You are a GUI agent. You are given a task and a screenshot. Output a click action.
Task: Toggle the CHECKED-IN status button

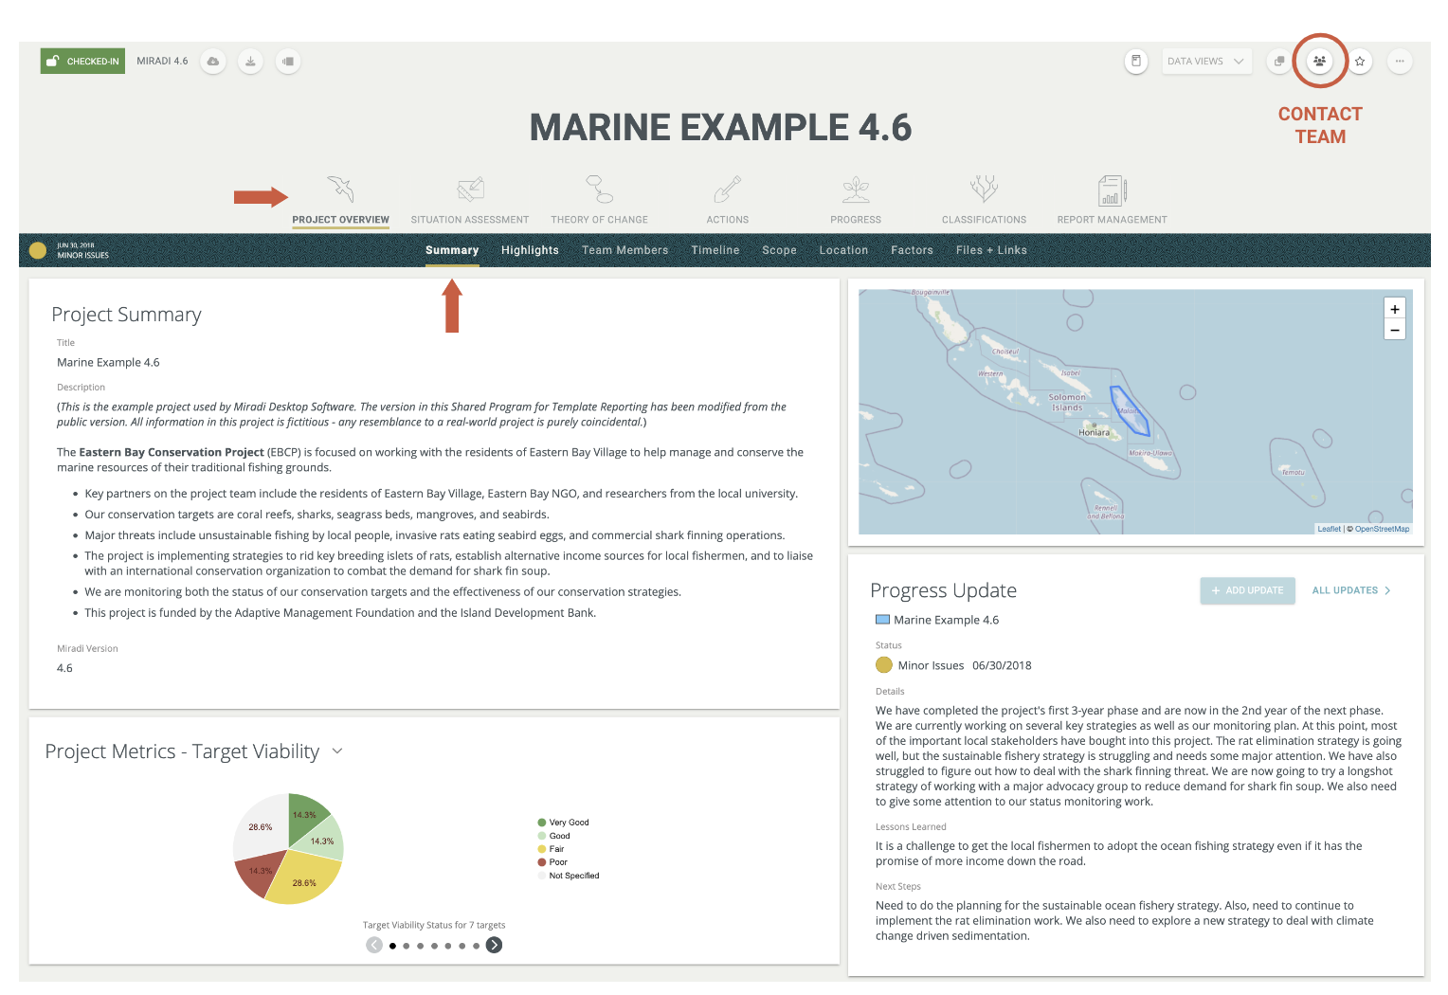pyautogui.click(x=82, y=61)
